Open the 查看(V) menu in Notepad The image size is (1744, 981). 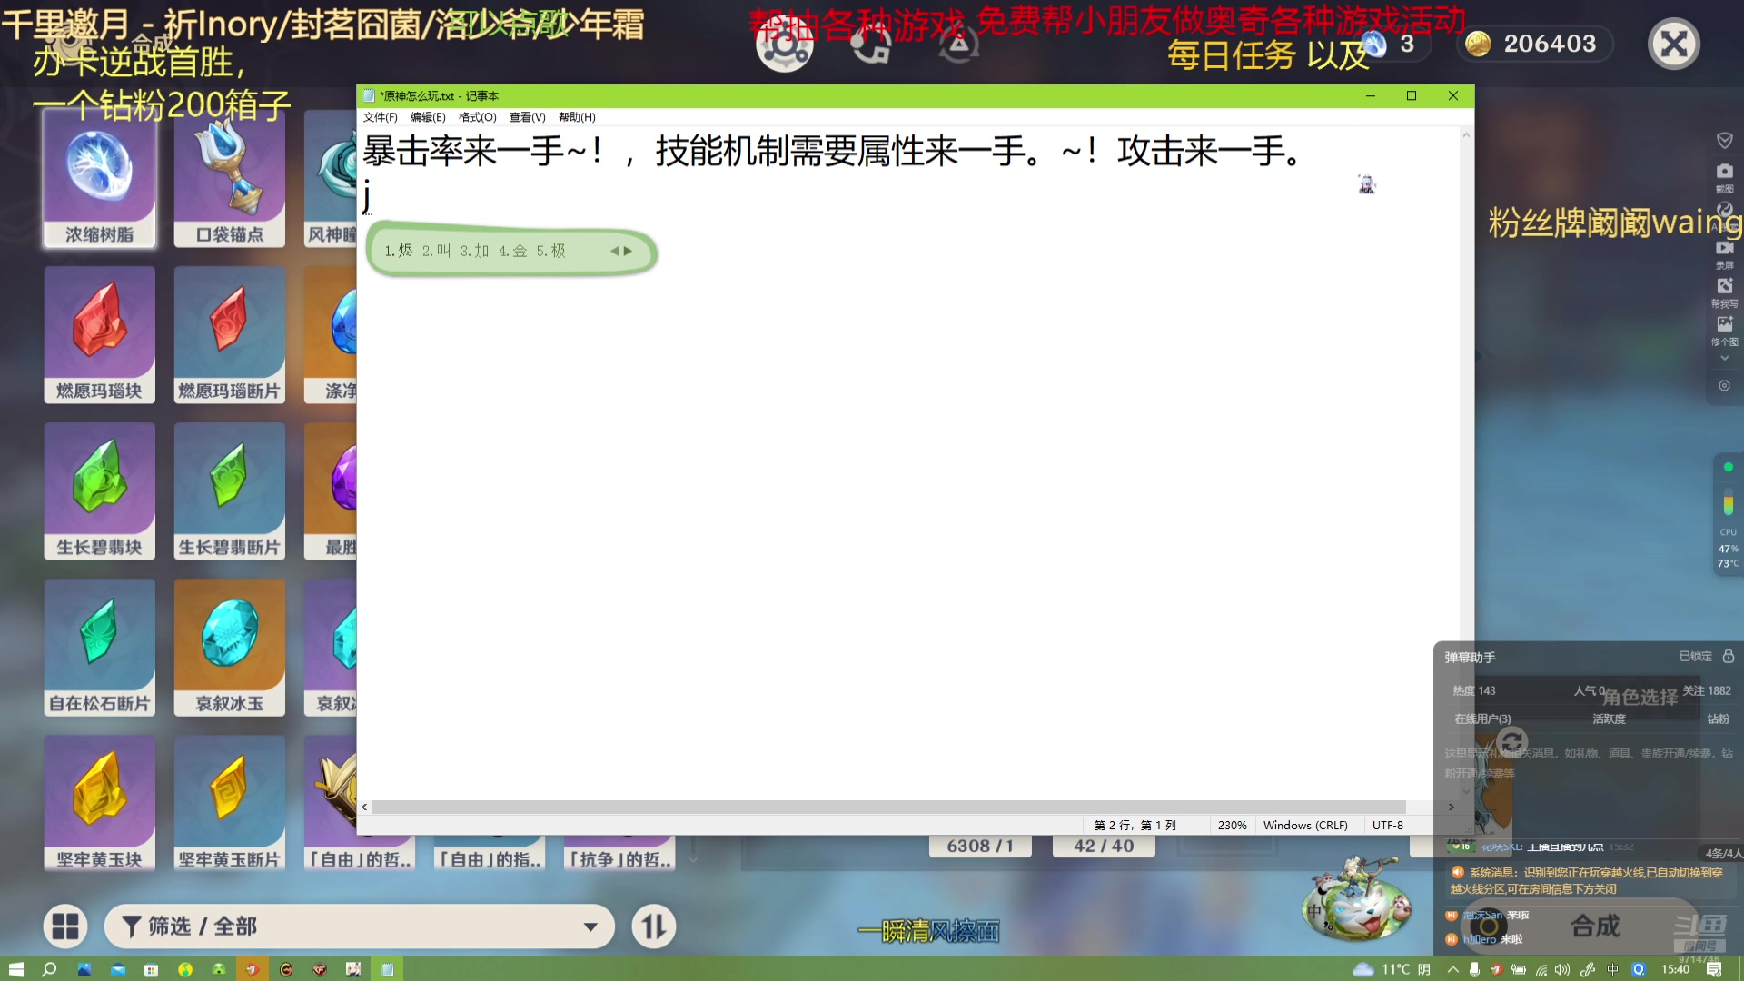coord(527,117)
